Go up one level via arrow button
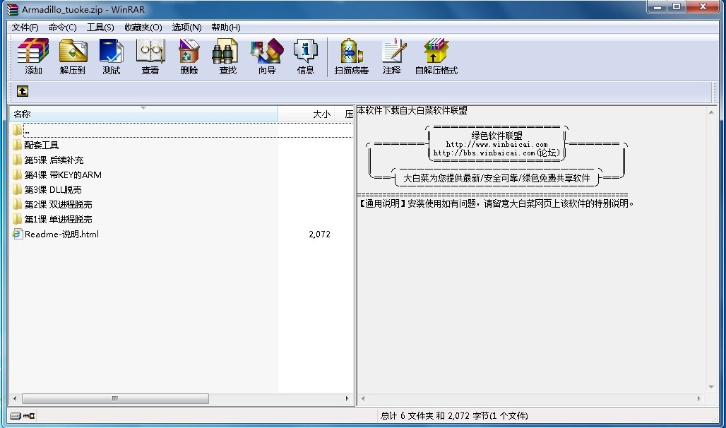Viewport: 726px width, 428px height. click(23, 91)
